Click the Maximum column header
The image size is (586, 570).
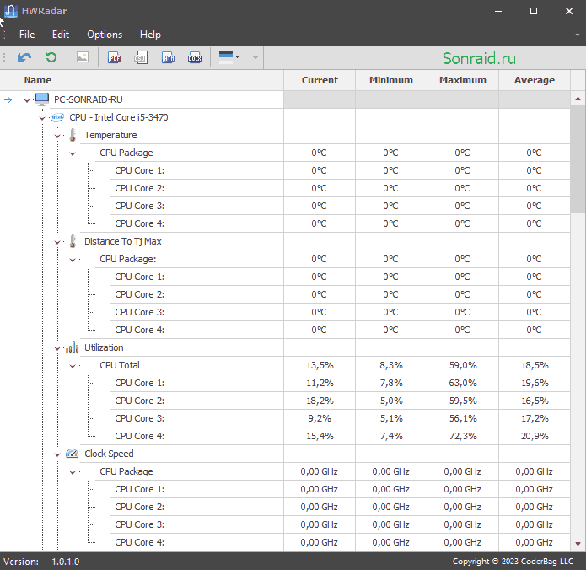click(463, 80)
